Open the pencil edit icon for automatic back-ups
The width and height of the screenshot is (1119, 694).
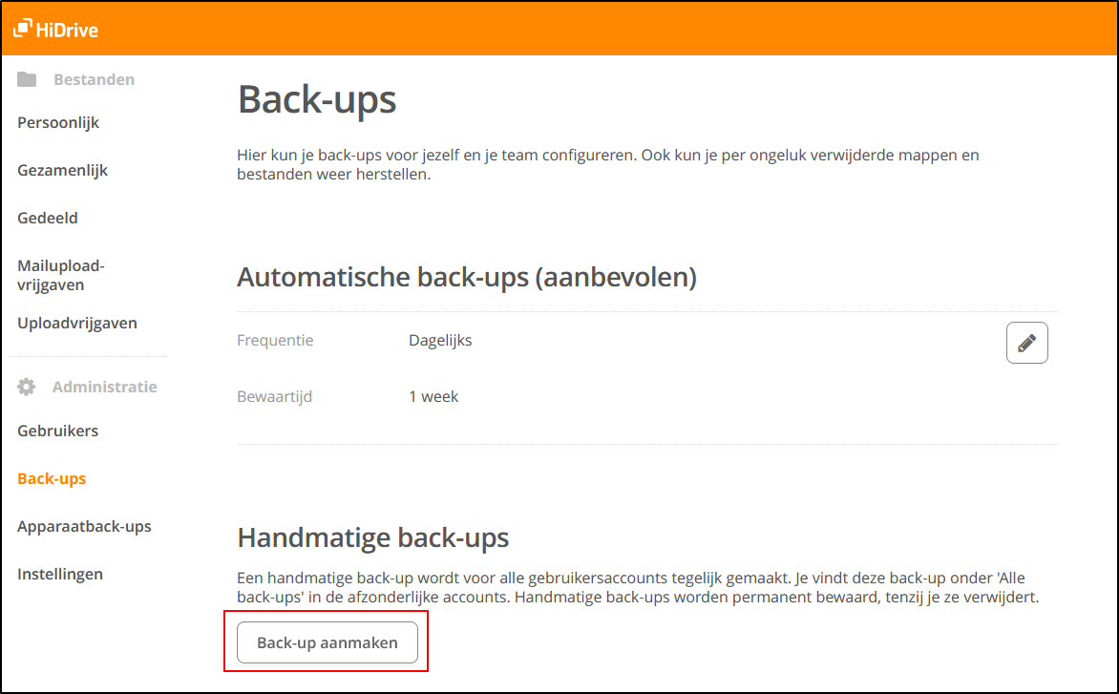pos(1026,342)
